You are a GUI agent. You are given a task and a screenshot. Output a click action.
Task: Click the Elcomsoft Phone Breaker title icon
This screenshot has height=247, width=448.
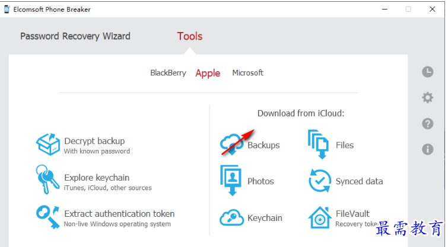click(x=7, y=9)
